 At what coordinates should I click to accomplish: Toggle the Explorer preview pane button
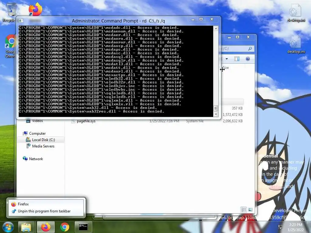click(x=237, y=59)
